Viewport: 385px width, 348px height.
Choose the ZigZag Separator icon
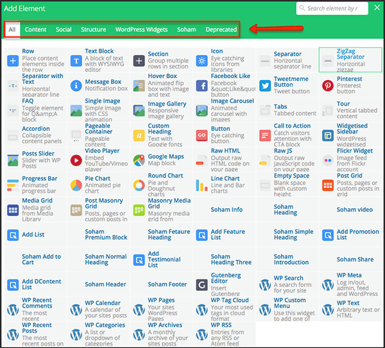328,61
